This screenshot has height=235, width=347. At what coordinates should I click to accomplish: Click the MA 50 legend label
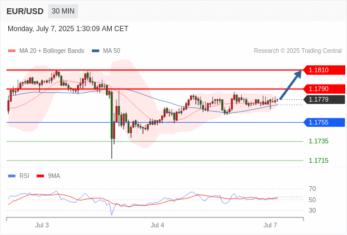[x=112, y=51]
